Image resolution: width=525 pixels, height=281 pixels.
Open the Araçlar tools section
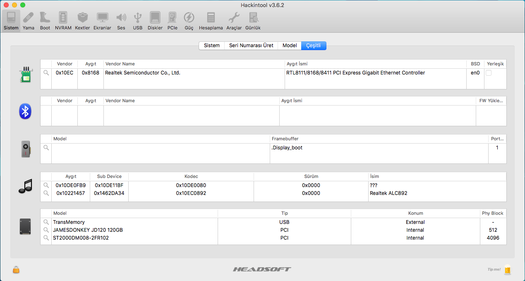coord(234,21)
